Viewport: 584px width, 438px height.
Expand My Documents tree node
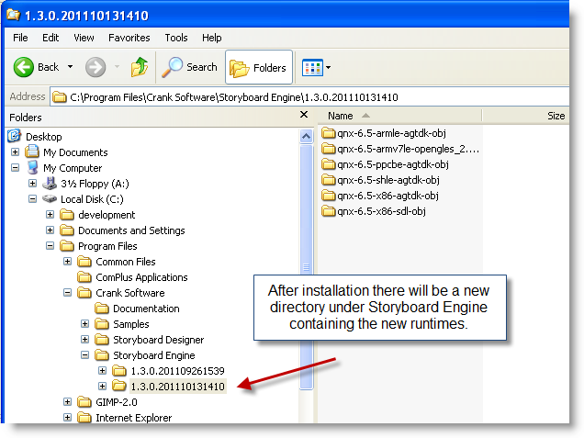[15, 152]
